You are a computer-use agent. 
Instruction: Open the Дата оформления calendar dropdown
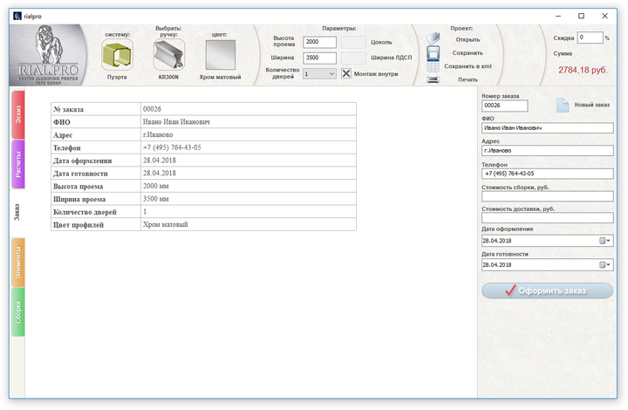(604, 241)
